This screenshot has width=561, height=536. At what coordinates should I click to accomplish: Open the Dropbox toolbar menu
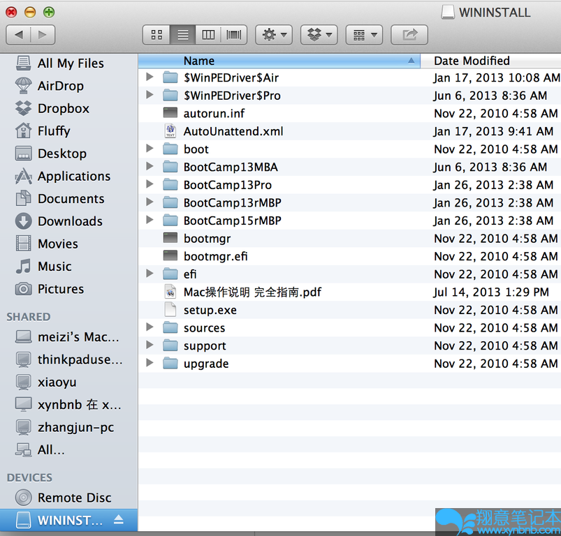[x=319, y=35]
